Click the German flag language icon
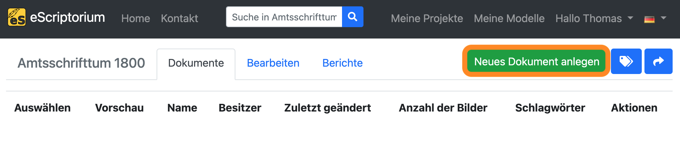The image size is (680, 144). pos(649,19)
